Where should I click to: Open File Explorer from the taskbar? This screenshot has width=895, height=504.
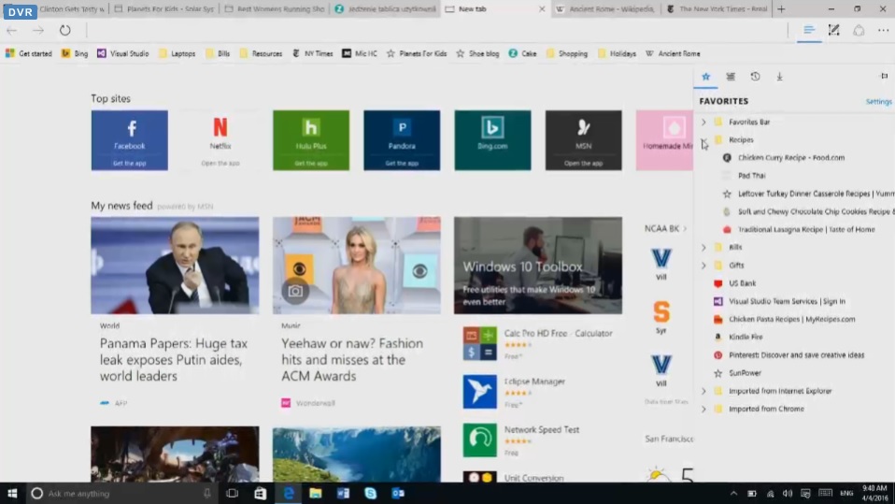tap(316, 493)
